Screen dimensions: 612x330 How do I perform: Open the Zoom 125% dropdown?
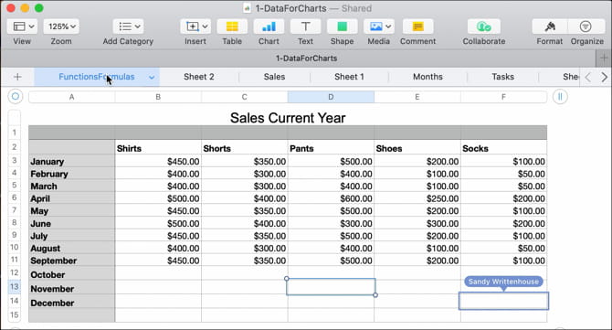tap(61, 27)
